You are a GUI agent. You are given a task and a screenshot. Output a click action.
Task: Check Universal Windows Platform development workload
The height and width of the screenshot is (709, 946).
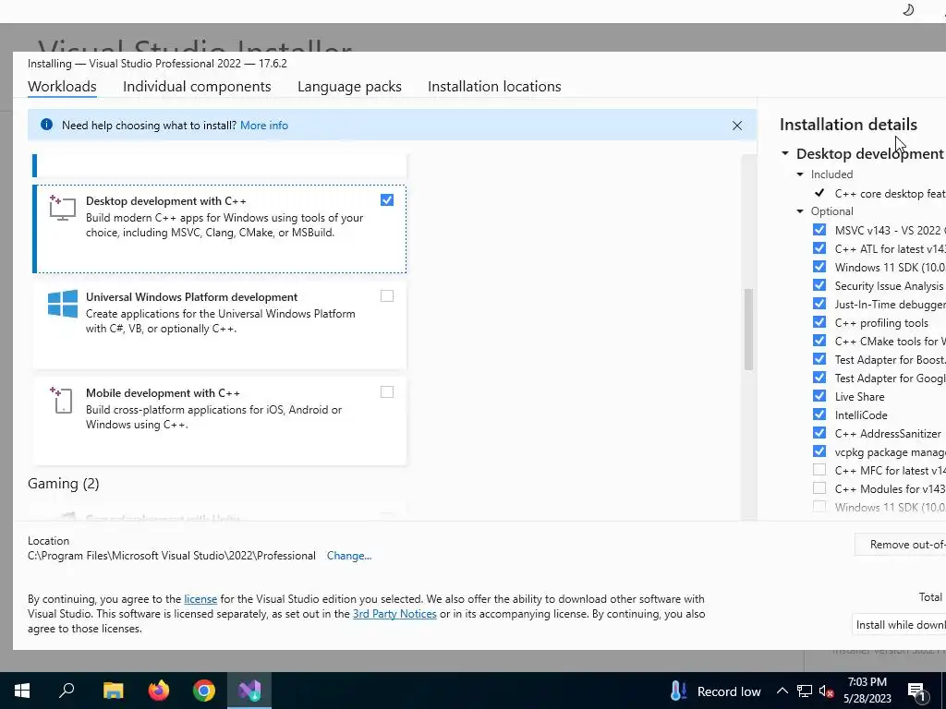(x=387, y=296)
